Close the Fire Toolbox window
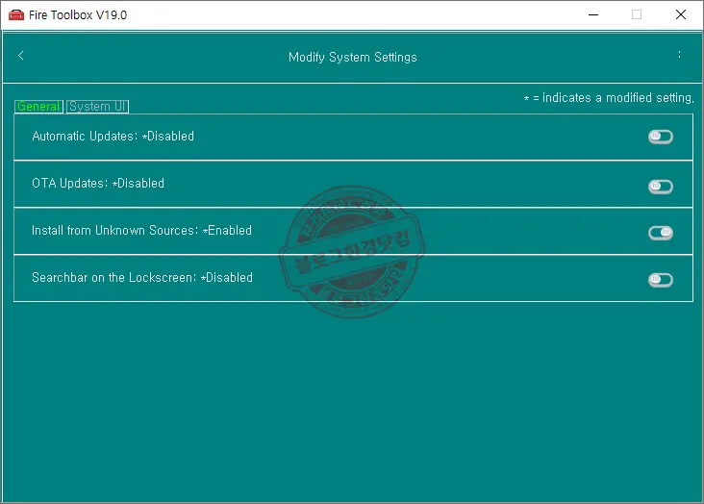This screenshot has height=504, width=704. point(681,14)
